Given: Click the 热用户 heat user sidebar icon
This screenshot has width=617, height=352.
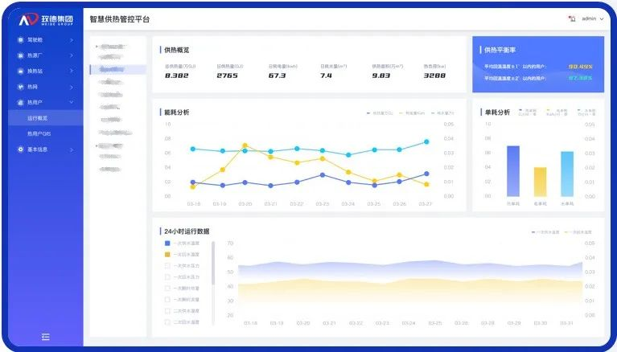Looking at the screenshot, I should click(20, 102).
